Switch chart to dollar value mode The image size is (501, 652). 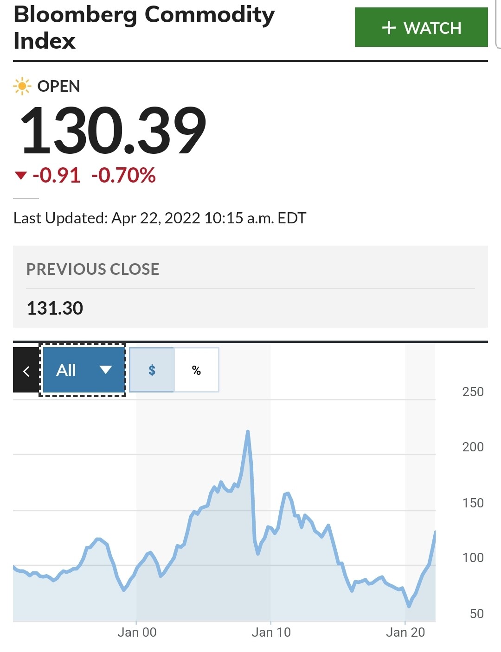pos(152,370)
